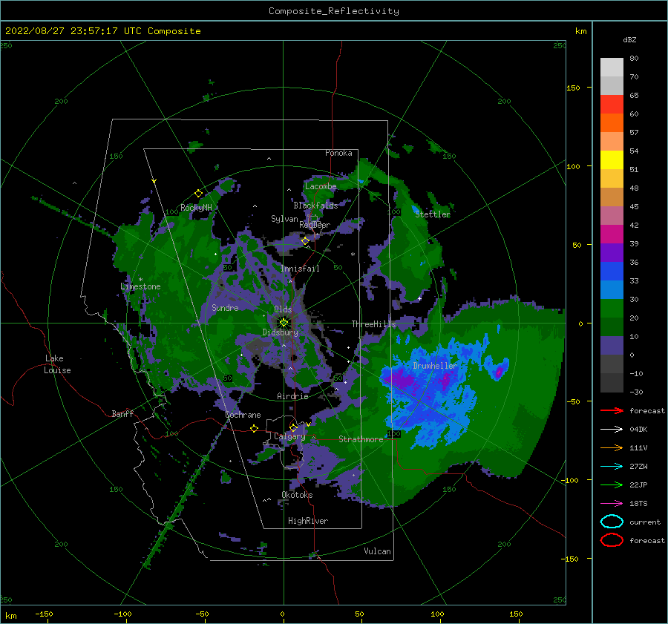
Task: Select the cyan 'current' ellipse legend symbol
Action: tap(612, 522)
